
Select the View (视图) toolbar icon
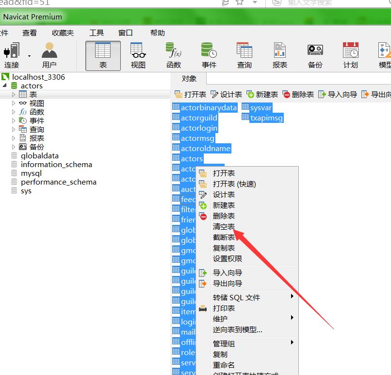pyautogui.click(x=138, y=51)
